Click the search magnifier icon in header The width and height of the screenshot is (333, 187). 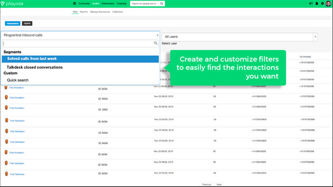point(160,4)
